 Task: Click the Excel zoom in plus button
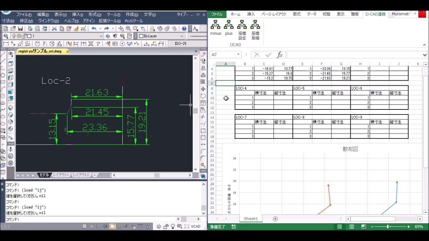[x=408, y=227]
